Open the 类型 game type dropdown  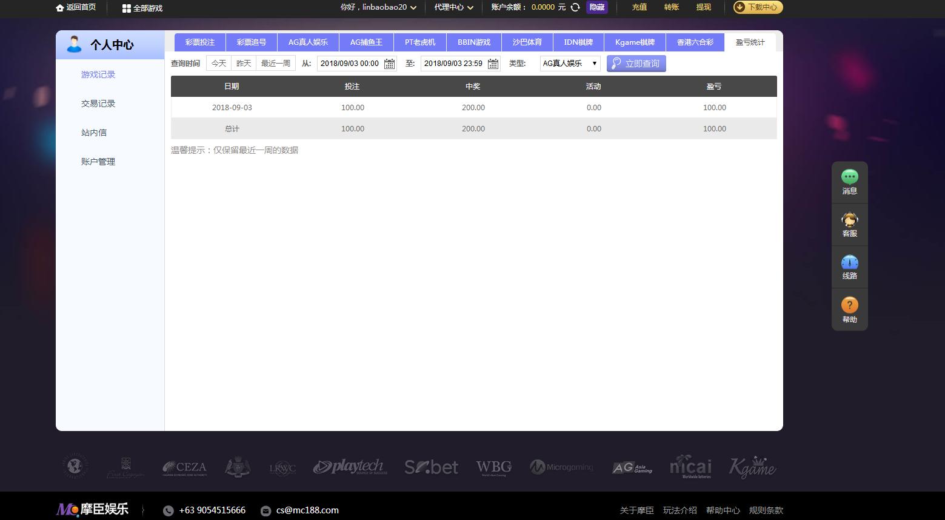(569, 63)
